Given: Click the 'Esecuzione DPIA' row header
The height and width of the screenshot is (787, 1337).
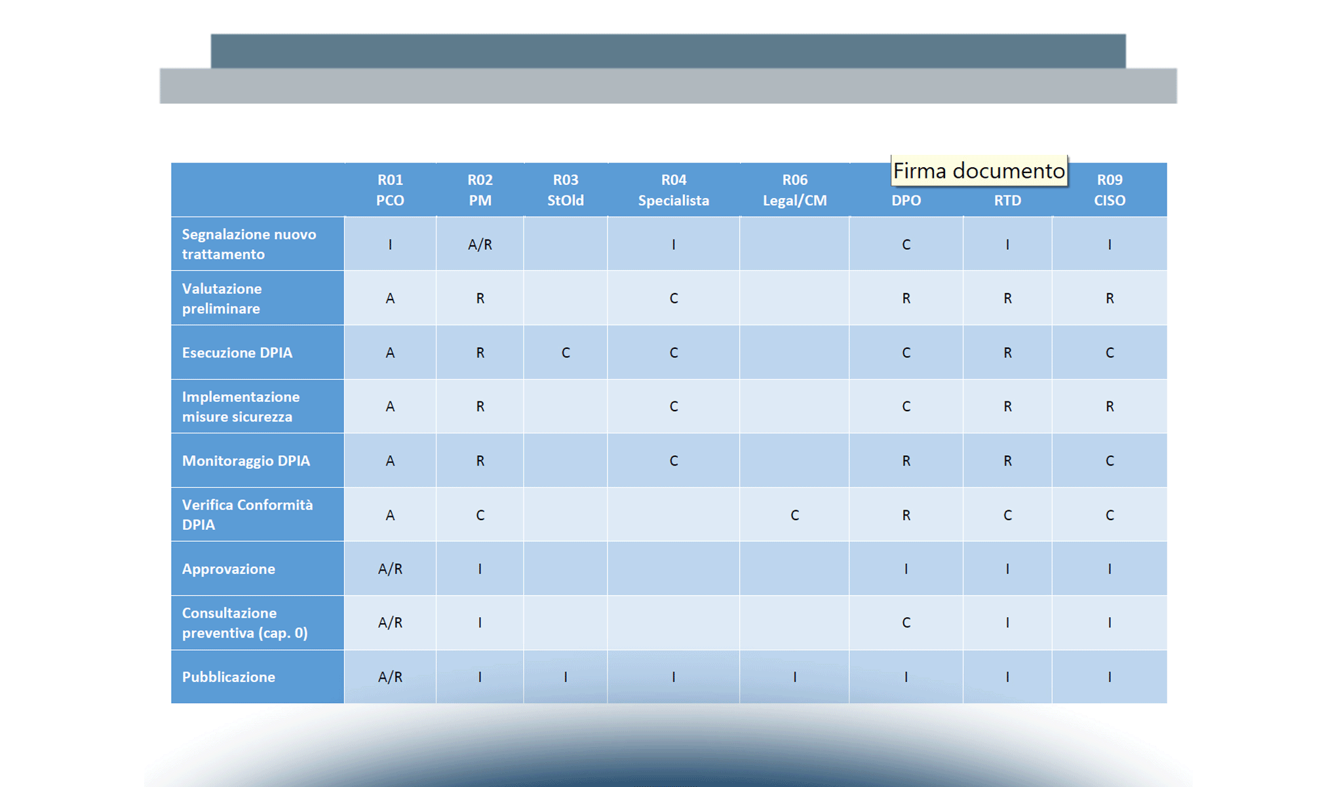Looking at the screenshot, I should click(257, 352).
